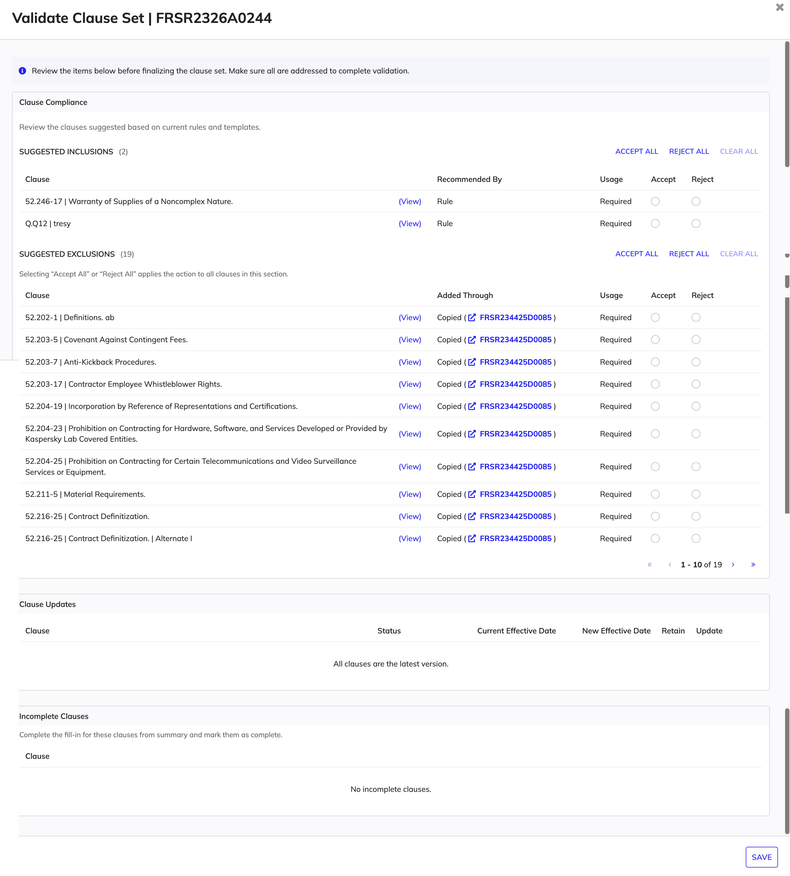Go to next page of exclusions
790x876 pixels.
pyautogui.click(x=733, y=564)
